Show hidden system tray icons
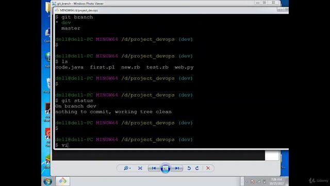 pos(247,181)
